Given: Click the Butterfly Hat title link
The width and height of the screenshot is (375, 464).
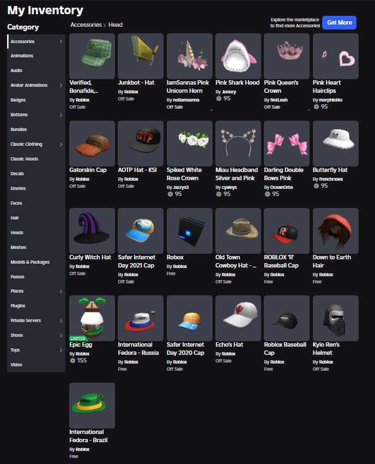Looking at the screenshot, I should coord(330,170).
